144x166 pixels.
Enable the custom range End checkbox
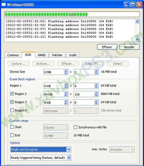pyautogui.click(x=12, y=135)
